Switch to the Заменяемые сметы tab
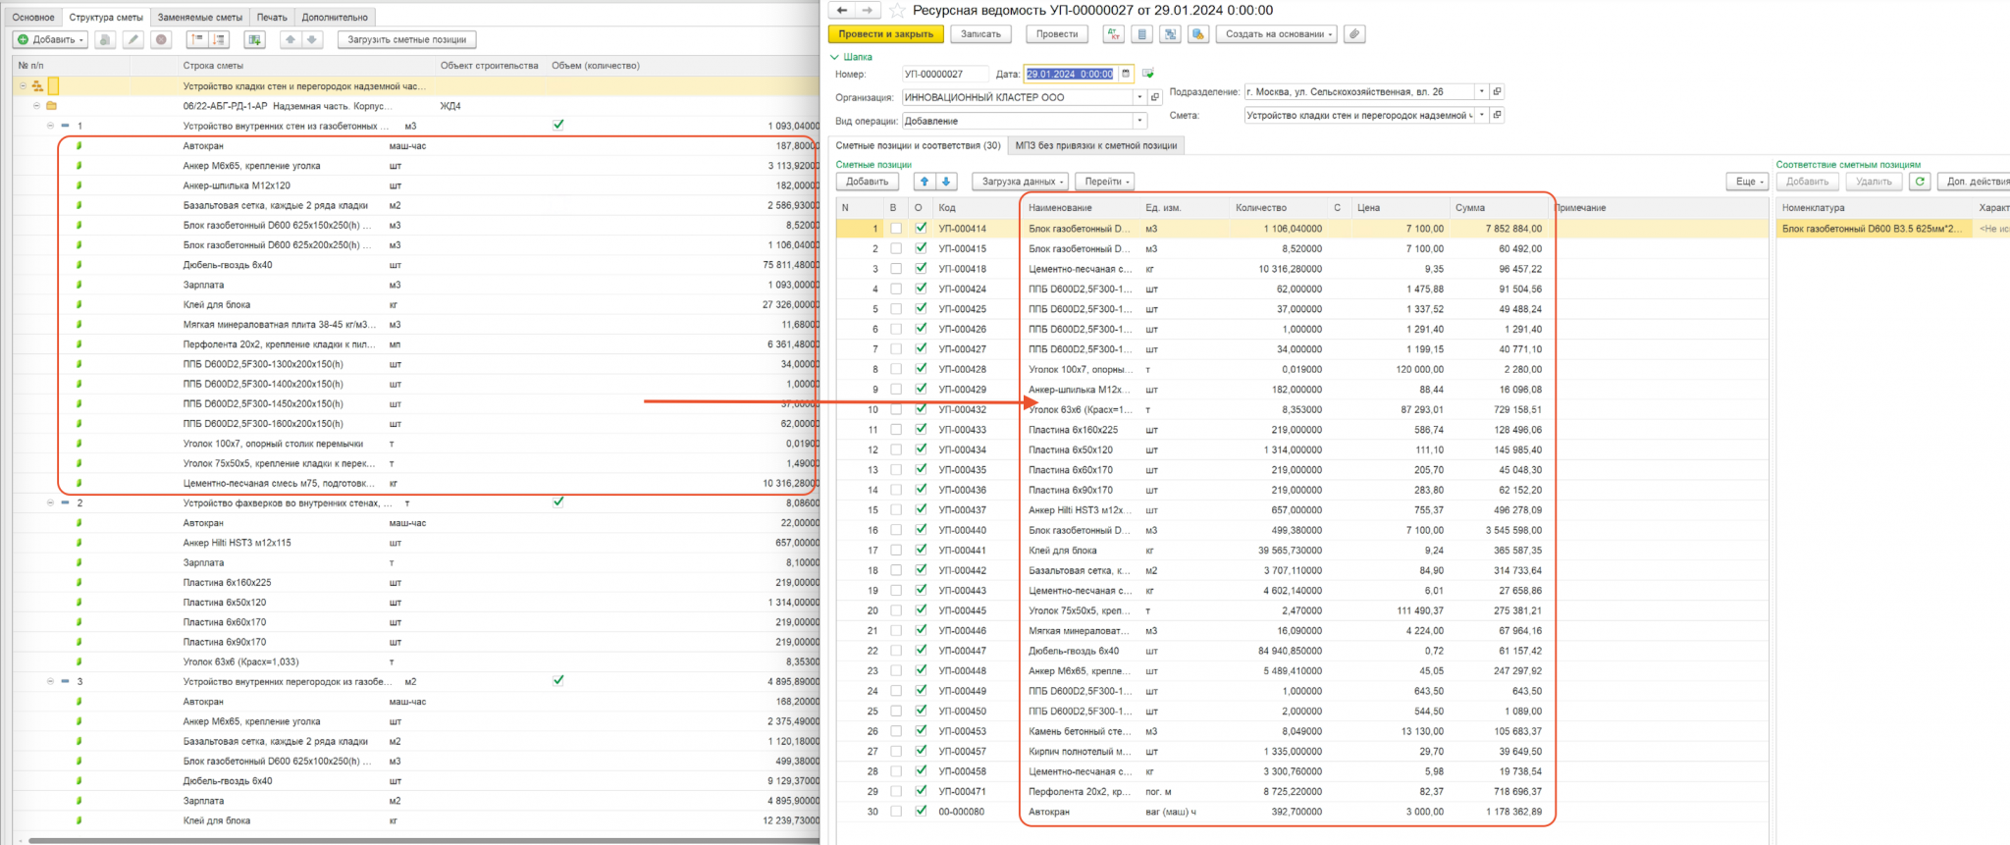2010x845 pixels. tap(200, 17)
